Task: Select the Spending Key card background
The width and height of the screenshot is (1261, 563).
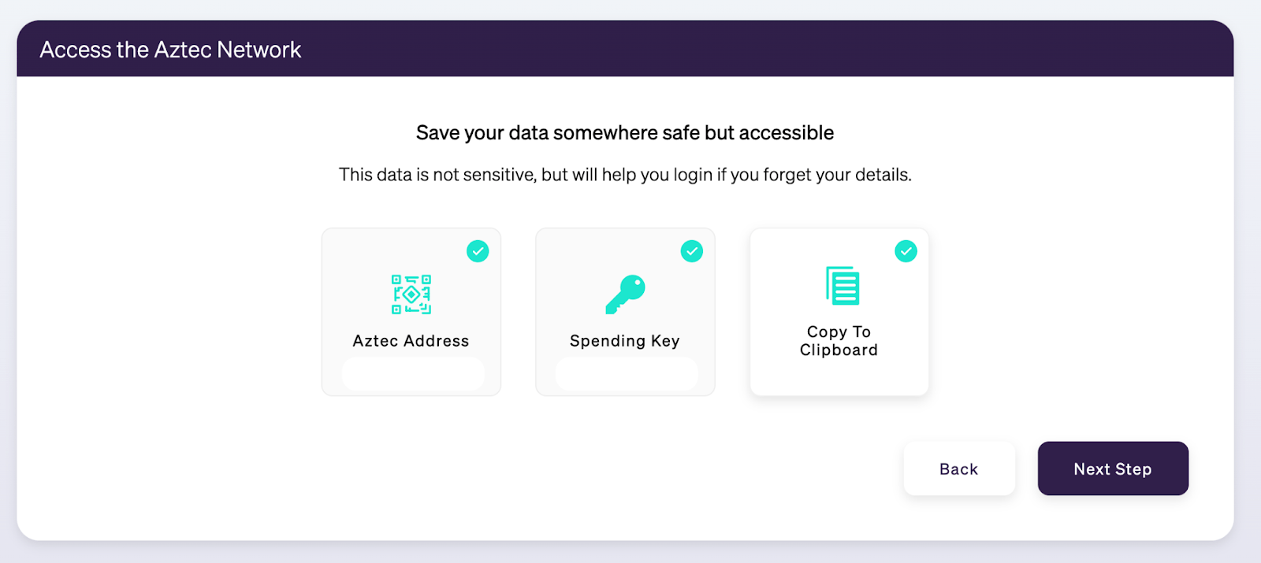Action: click(625, 312)
